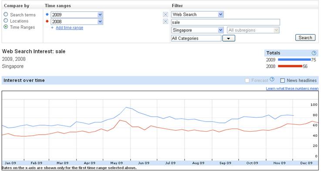Click the Jun 09 x-axis label
This screenshot has width=321, height=172.
(143, 163)
